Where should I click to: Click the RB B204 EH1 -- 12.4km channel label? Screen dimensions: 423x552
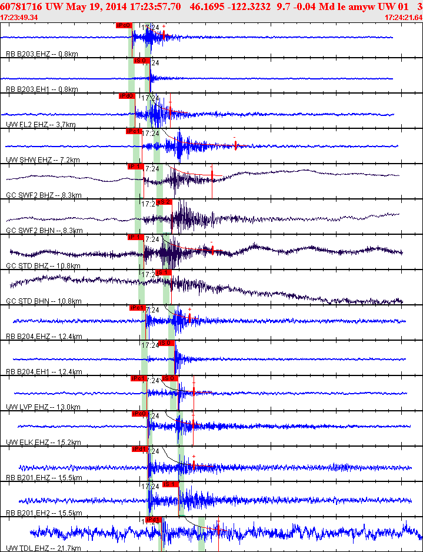click(44, 372)
